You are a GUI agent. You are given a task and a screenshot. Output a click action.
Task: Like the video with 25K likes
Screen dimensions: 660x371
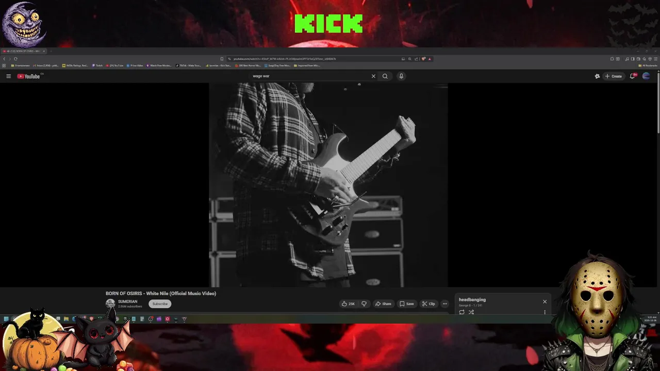(x=348, y=304)
